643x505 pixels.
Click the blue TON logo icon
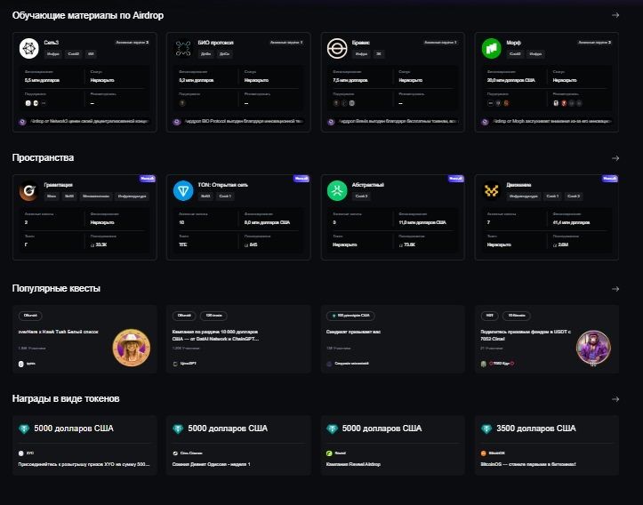[183, 190]
